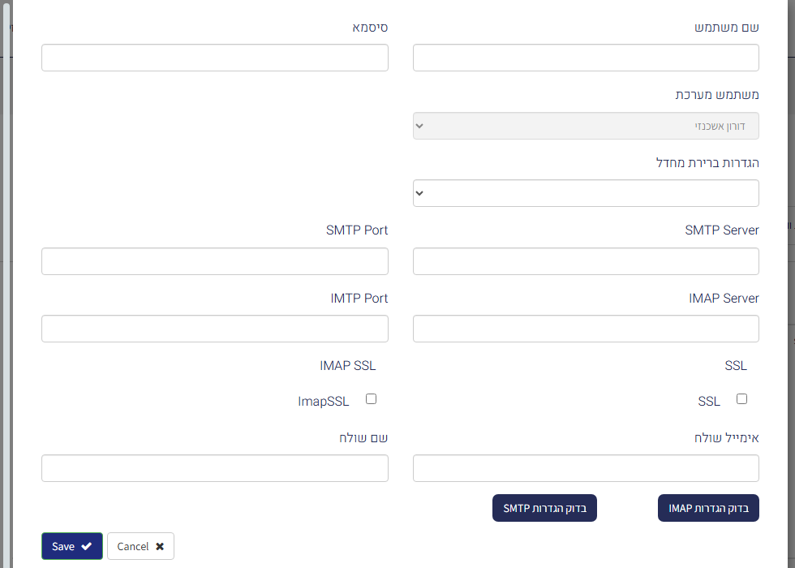Expand the הגדרות ברירת מחדל dropdown

[x=586, y=193]
